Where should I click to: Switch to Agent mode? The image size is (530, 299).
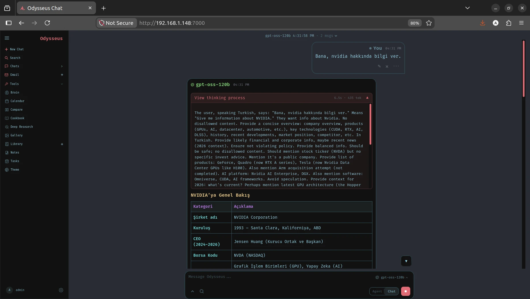[x=377, y=291]
